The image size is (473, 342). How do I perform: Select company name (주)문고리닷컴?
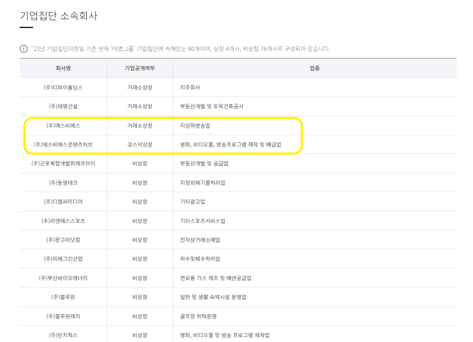click(64, 240)
